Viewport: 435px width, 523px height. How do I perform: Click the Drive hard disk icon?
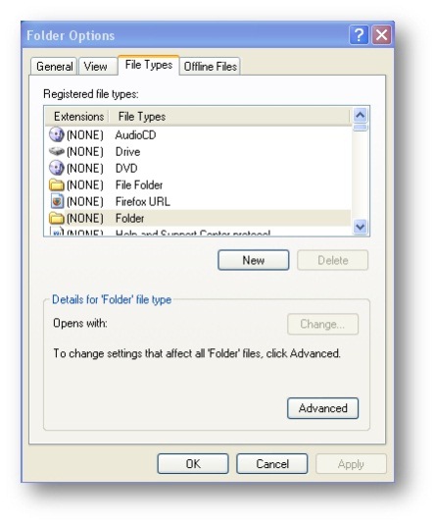coord(56,151)
